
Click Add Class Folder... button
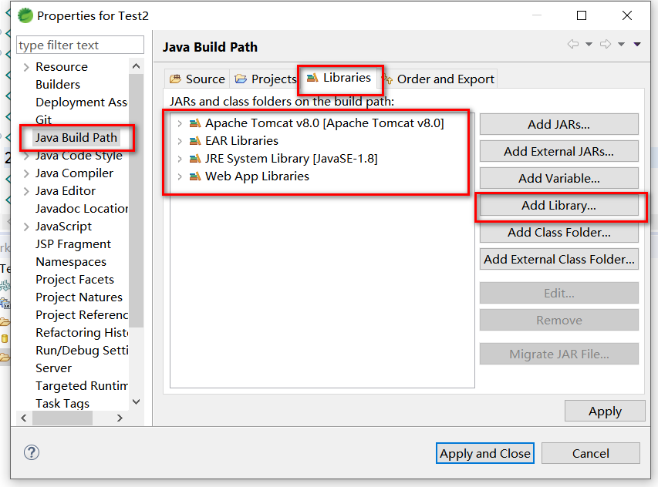click(x=558, y=232)
